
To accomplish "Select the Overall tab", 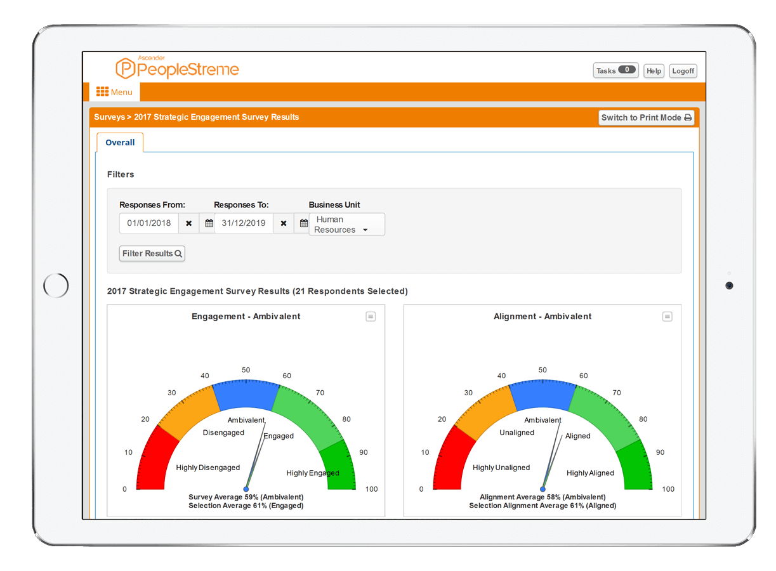I will pos(120,143).
